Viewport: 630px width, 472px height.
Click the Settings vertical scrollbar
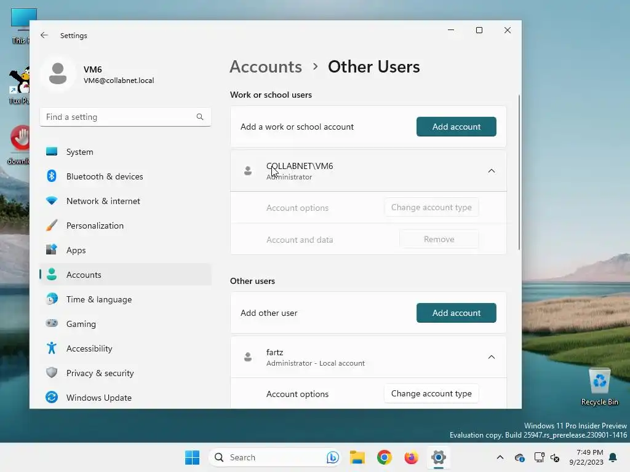point(519,173)
